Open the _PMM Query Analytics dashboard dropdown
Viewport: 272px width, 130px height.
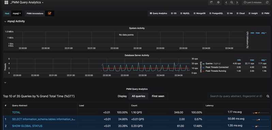[27, 2]
